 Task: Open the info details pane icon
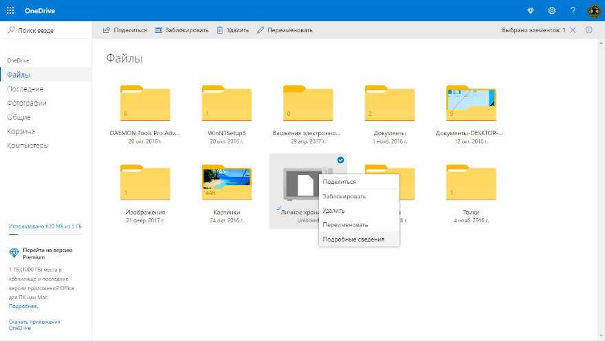tap(588, 30)
